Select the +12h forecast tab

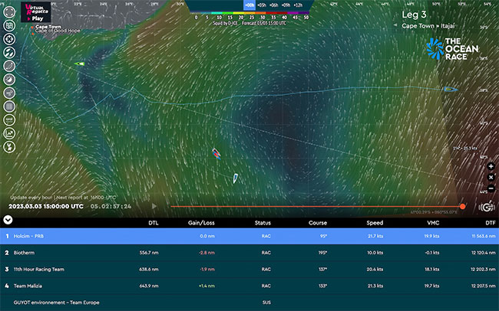click(298, 5)
